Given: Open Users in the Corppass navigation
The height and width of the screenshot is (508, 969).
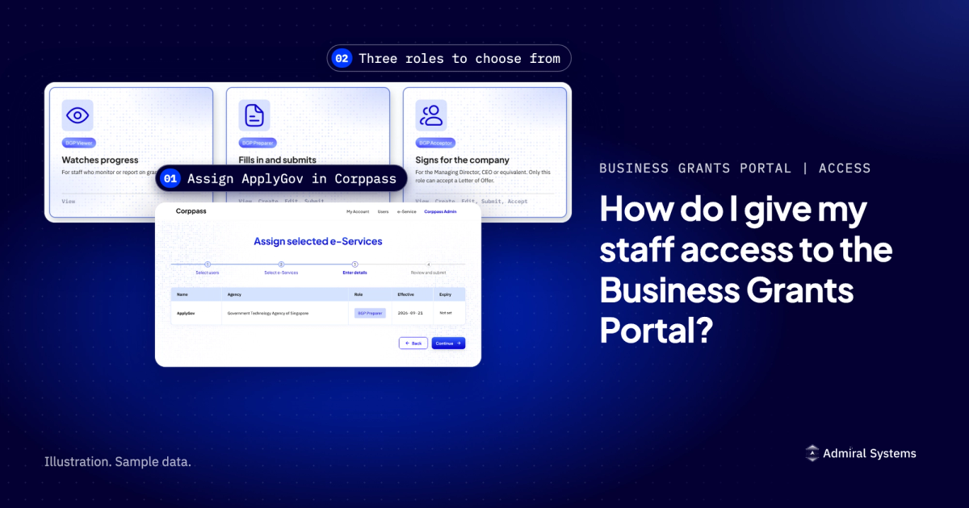Looking at the screenshot, I should click(384, 211).
